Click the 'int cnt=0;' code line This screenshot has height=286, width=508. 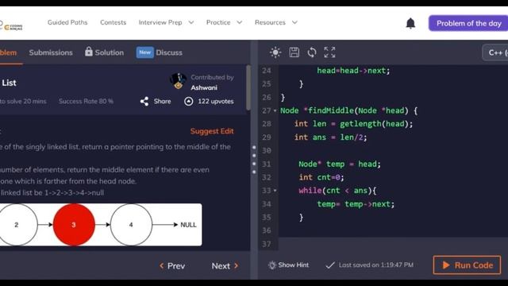pos(321,177)
